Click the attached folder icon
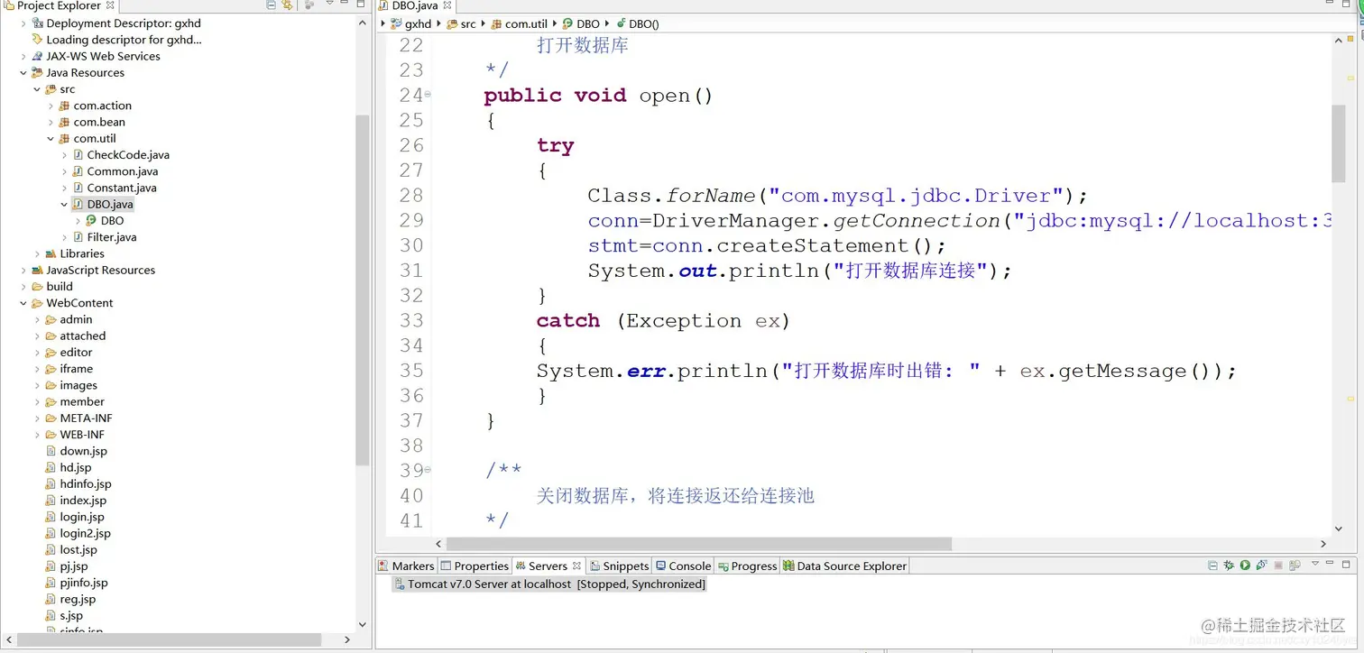 pos(51,336)
